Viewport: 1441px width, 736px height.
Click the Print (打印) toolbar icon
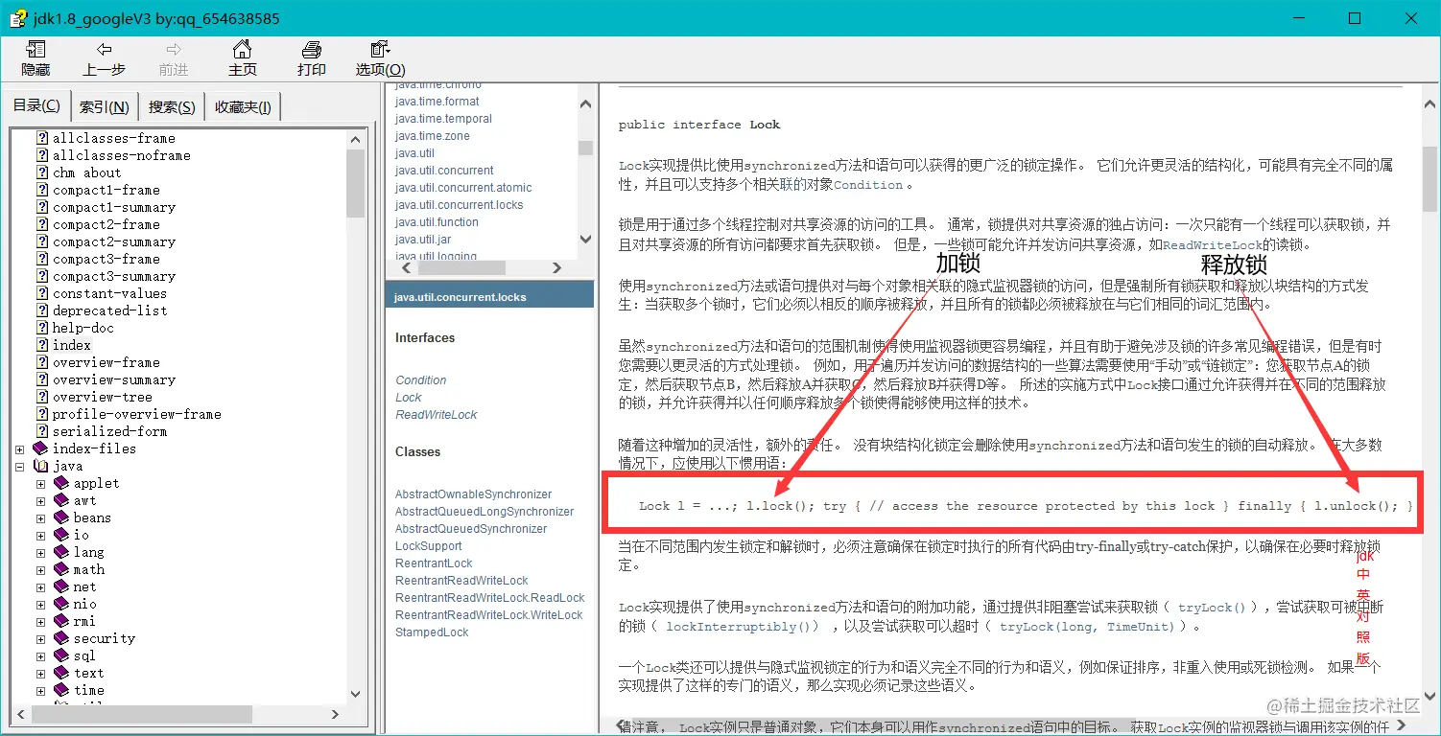pos(311,50)
